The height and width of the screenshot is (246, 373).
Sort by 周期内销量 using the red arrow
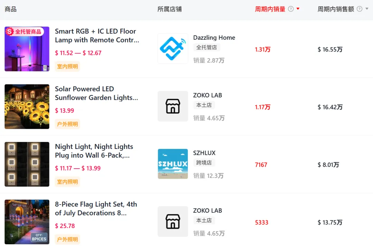(x=298, y=9)
